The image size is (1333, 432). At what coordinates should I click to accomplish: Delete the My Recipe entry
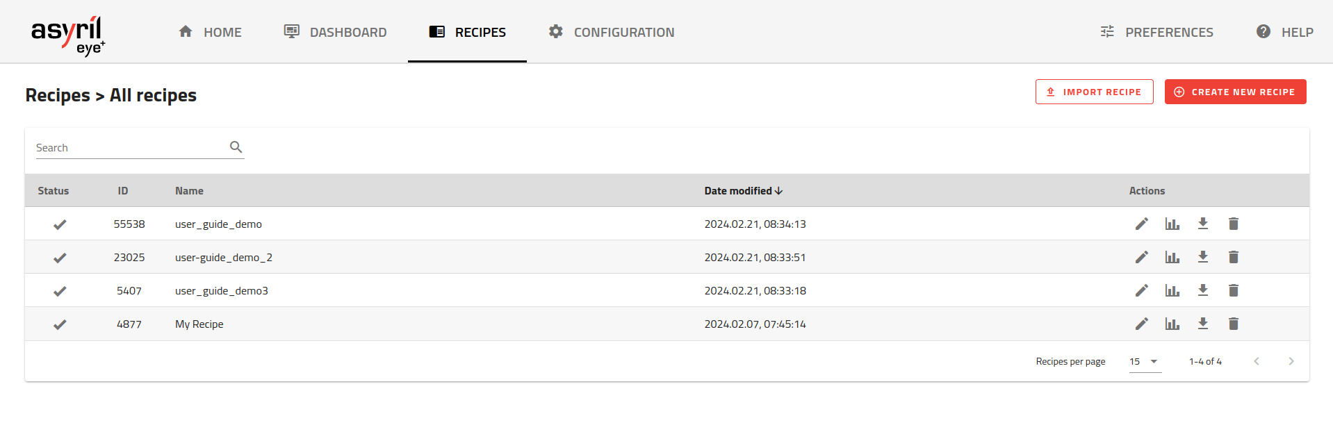(x=1233, y=324)
